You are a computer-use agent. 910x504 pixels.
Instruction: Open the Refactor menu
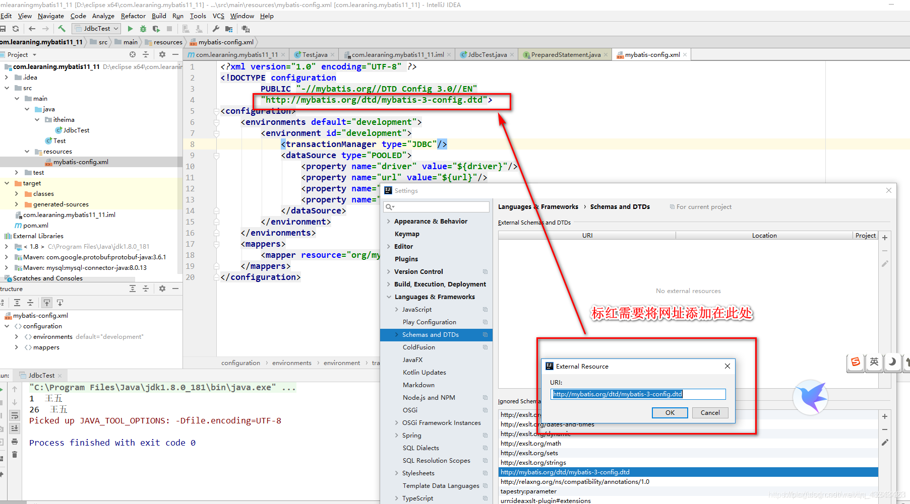coord(133,16)
